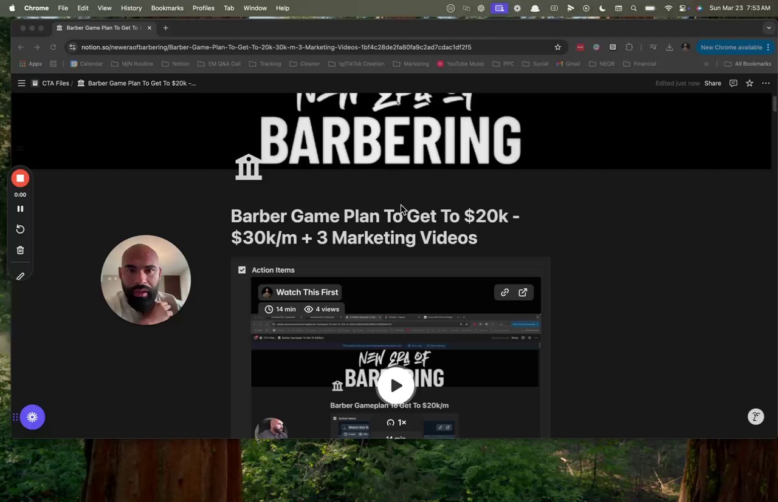This screenshot has height=502, width=778.
Task: Restart the recording using the circular arrow icon
Action: [20, 229]
